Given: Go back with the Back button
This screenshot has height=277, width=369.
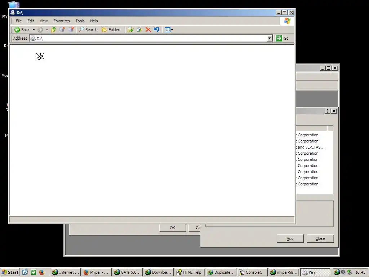Looking at the screenshot, I should pos(22,30).
